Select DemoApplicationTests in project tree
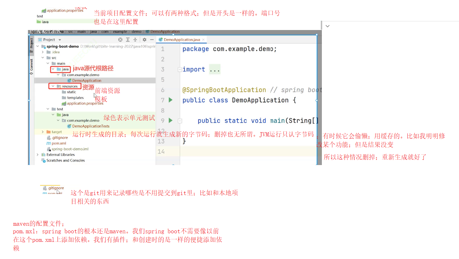This screenshot has height=259, width=459. (91, 126)
